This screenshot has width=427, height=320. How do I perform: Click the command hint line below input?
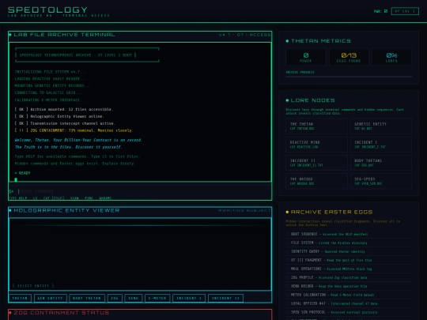coord(60,198)
